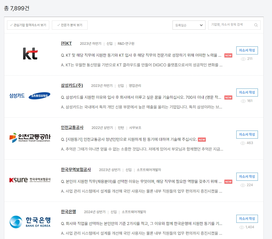
Task: Click the NEW badge on KT entry
Action: click(x=228, y=55)
